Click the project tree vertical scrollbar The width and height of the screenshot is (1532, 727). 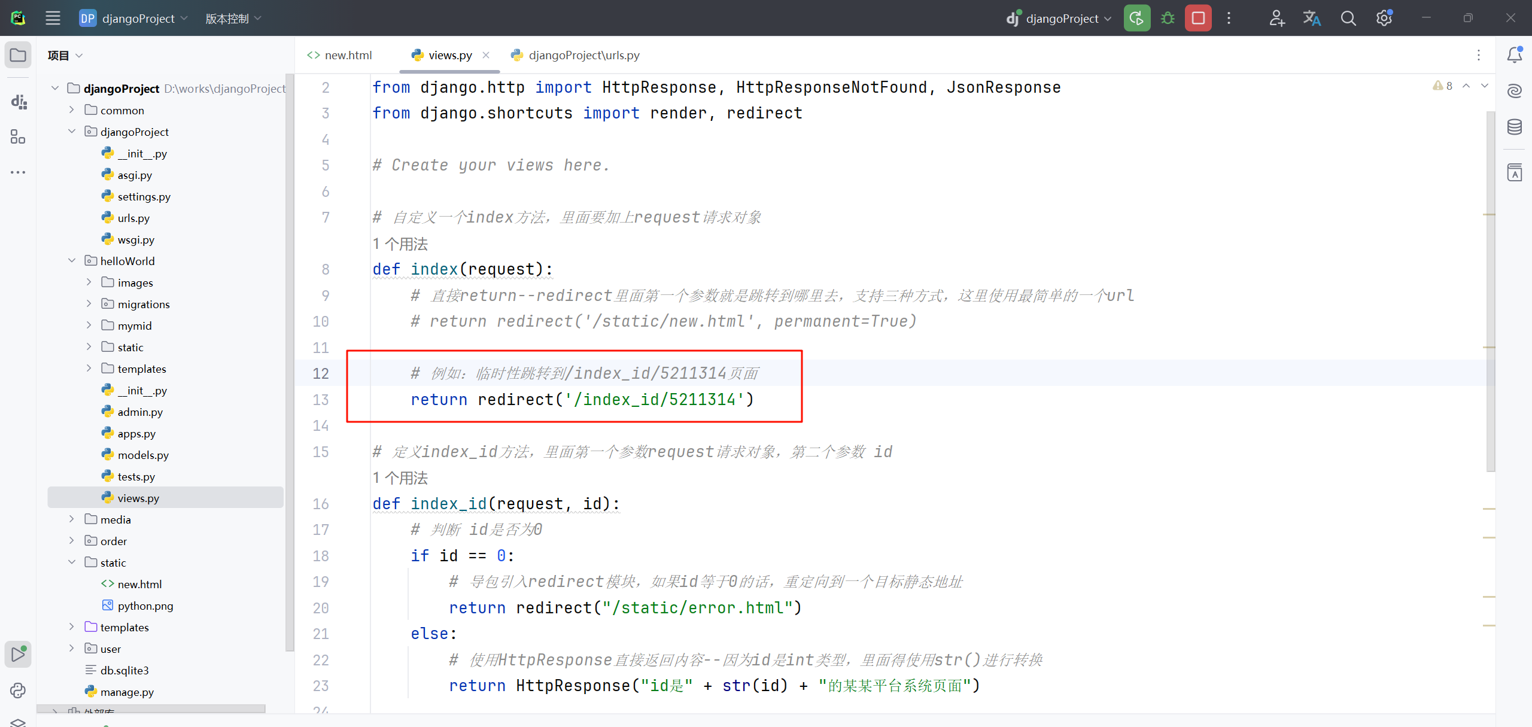pyautogui.click(x=290, y=362)
